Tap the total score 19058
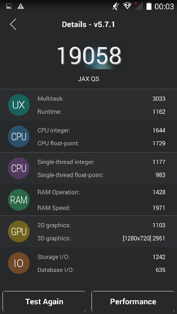Image resolution: width=177 pixels, height=314 pixels. tap(89, 55)
